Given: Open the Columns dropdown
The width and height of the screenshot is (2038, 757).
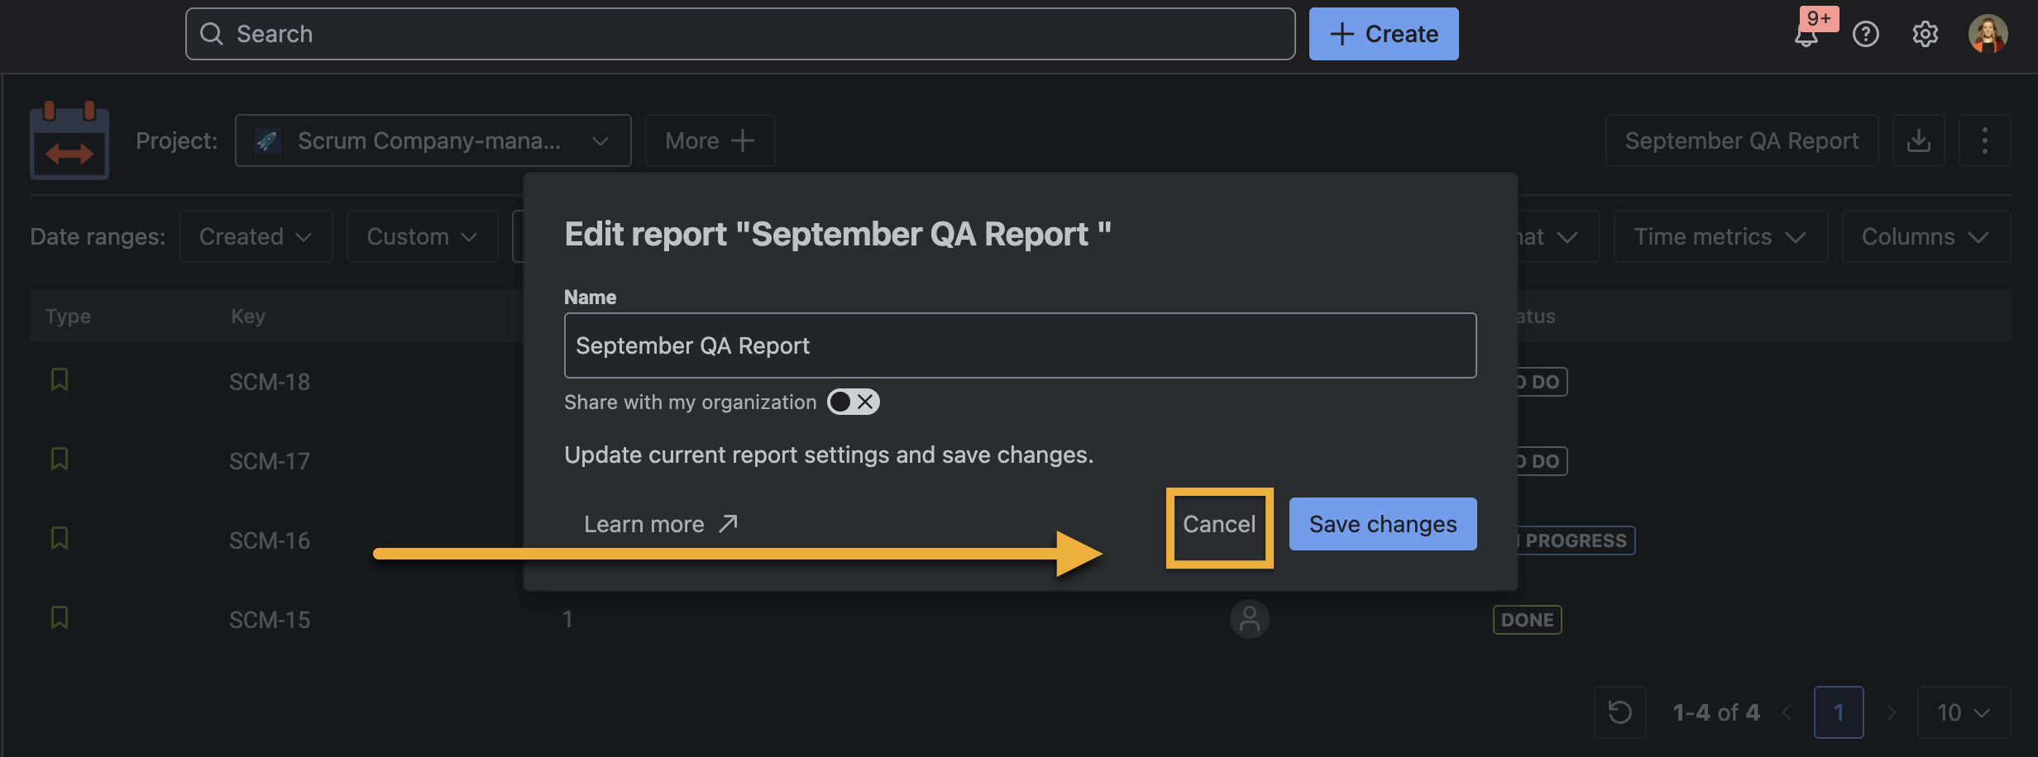Looking at the screenshot, I should coord(1925,237).
